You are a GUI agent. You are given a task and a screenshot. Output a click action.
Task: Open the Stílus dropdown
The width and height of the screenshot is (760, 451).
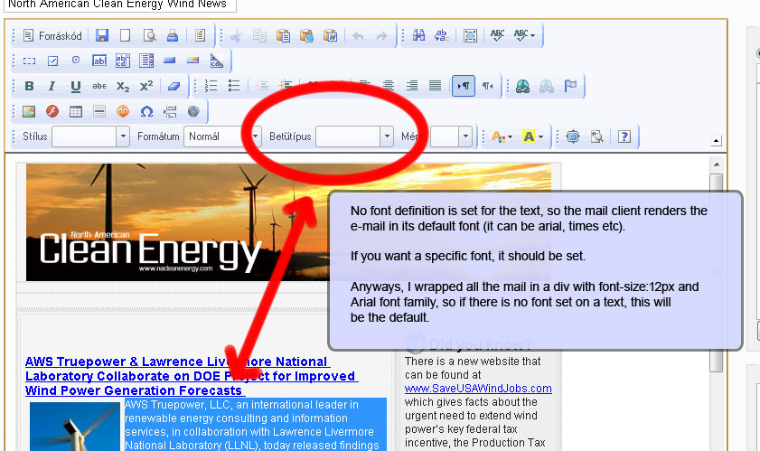click(x=123, y=136)
